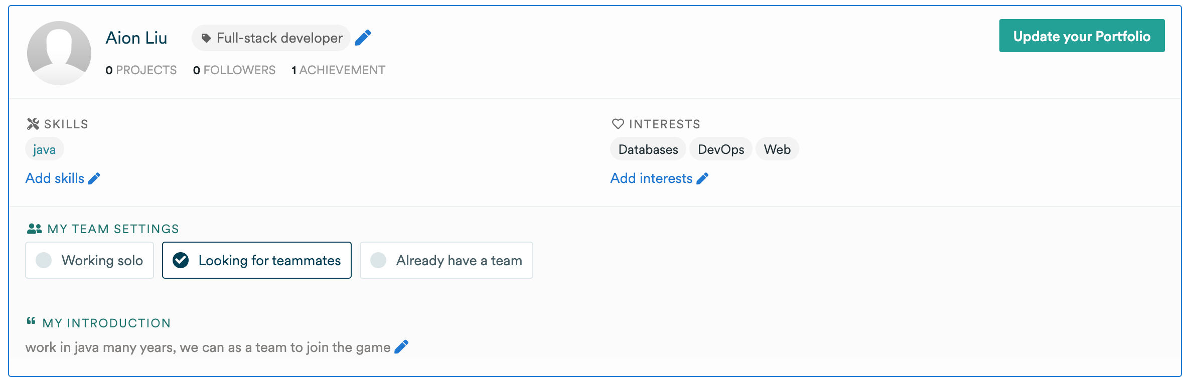Click the java skill tag

[44, 149]
